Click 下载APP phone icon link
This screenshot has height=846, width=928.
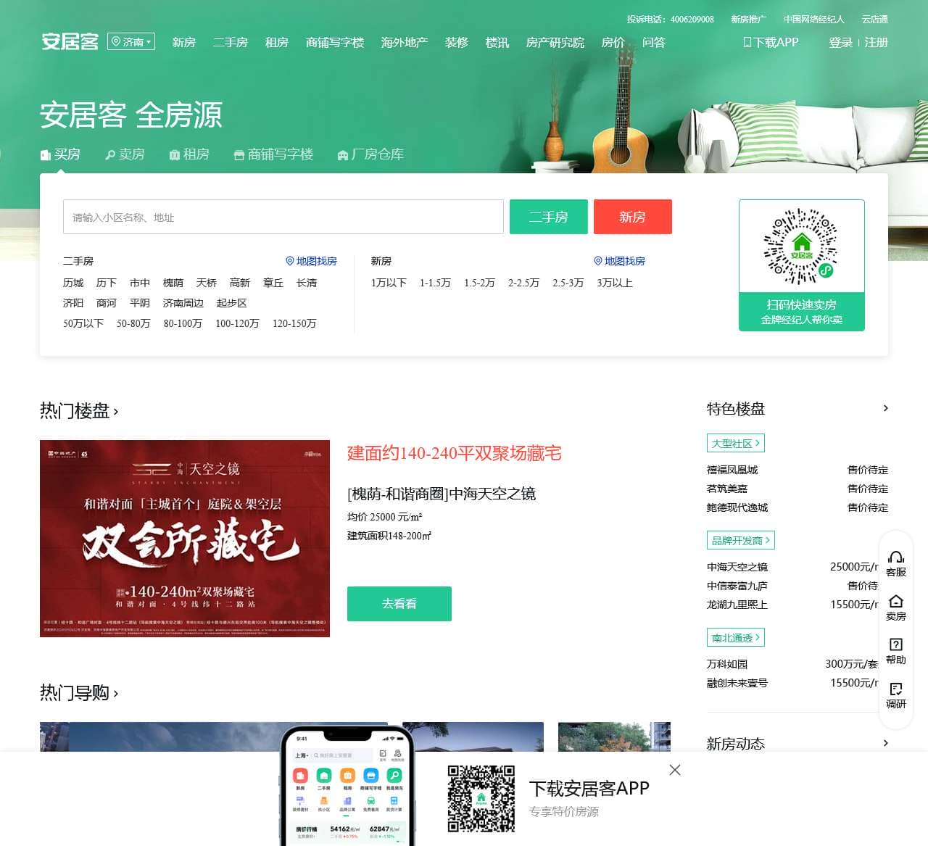(x=771, y=43)
